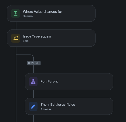Click the BRANCH label badge
Image resolution: width=126 pixels, height=122 pixels.
[34, 63]
